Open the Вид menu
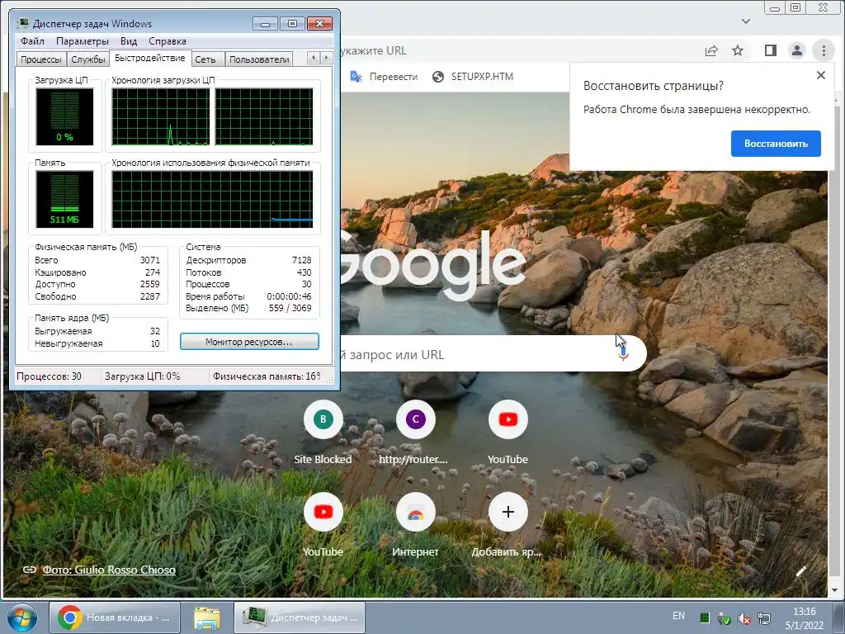Viewport: 845px width, 634px height. [128, 41]
